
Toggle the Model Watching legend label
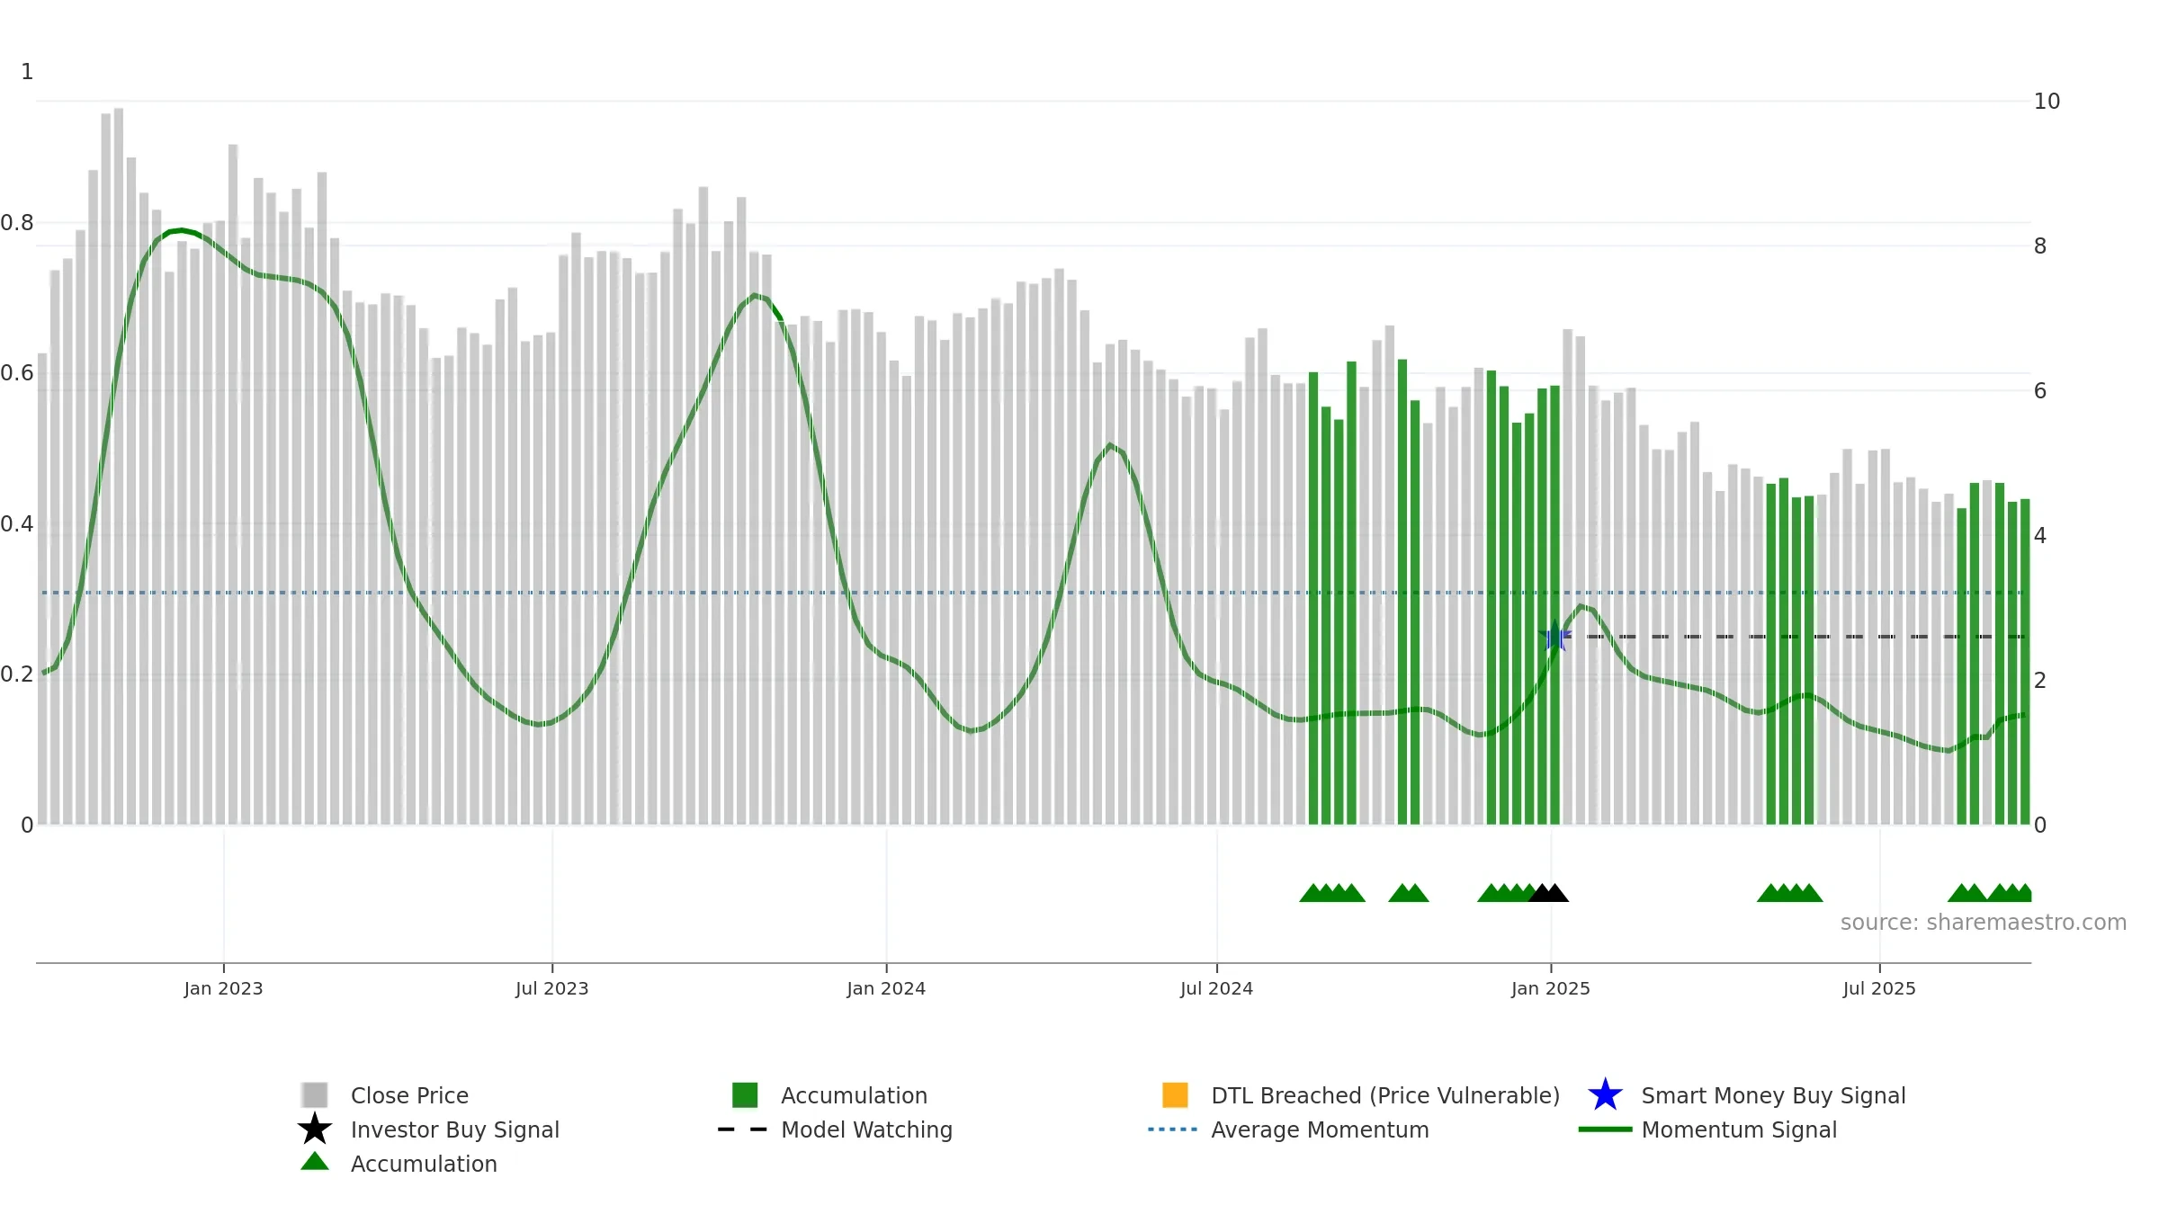tap(866, 1129)
